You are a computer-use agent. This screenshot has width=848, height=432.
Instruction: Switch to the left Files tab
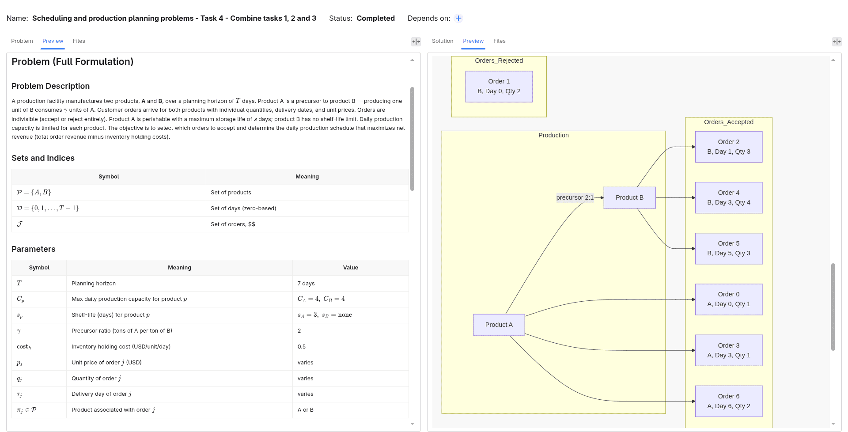pyautogui.click(x=79, y=41)
